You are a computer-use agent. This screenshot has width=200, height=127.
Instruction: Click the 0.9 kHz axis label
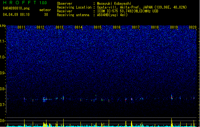[x=3, y=73]
